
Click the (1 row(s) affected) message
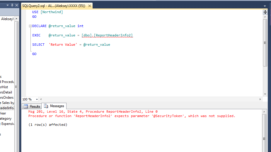point(48,125)
